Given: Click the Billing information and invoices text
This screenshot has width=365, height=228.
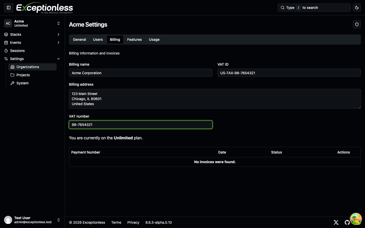Looking at the screenshot, I should click(x=94, y=53).
